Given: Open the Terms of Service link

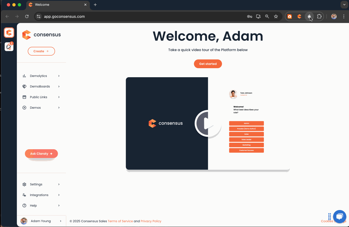Looking at the screenshot, I should click(120, 221).
